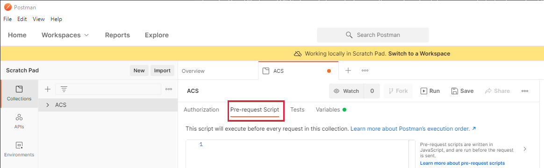
Task: Click the New button in Scratch Pad
Action: [x=139, y=70]
